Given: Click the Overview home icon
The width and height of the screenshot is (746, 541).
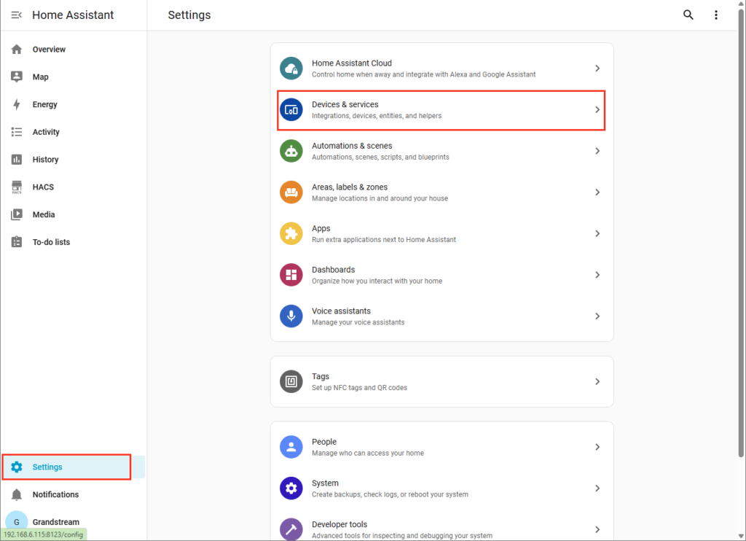Looking at the screenshot, I should click(17, 49).
